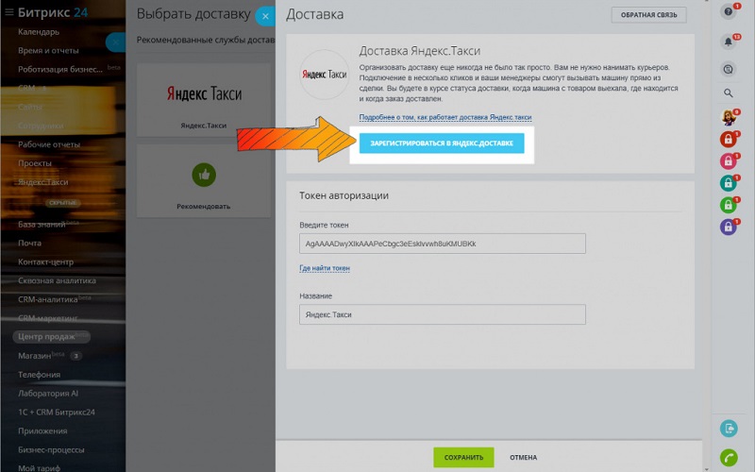Open CRM-аналитика menu item
The height and width of the screenshot is (472, 755).
pos(48,299)
